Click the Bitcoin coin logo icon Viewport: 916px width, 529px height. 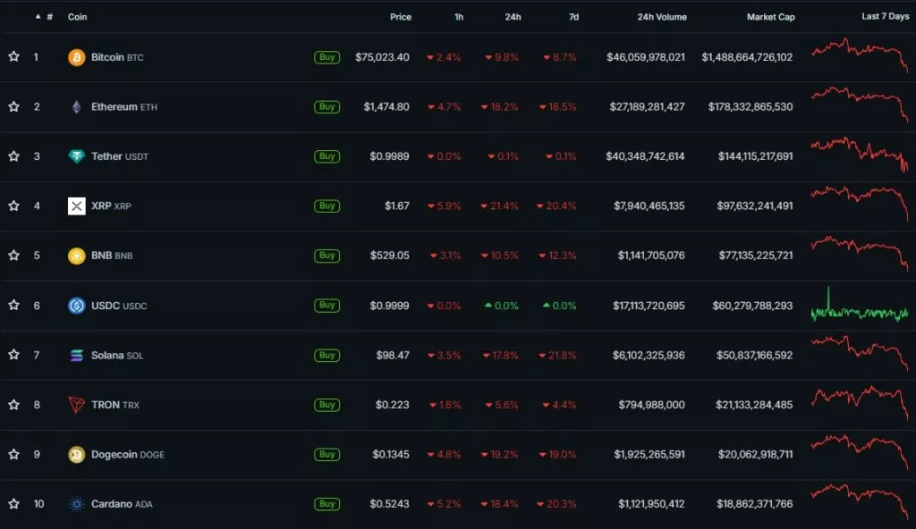(77, 57)
